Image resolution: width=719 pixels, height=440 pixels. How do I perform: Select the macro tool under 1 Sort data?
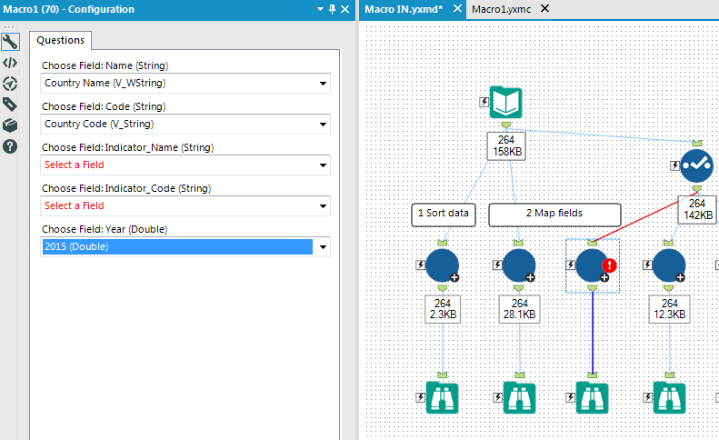[x=443, y=265]
